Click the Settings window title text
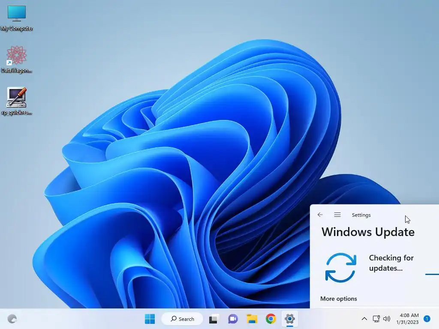This screenshot has height=329, width=439. tap(361, 215)
